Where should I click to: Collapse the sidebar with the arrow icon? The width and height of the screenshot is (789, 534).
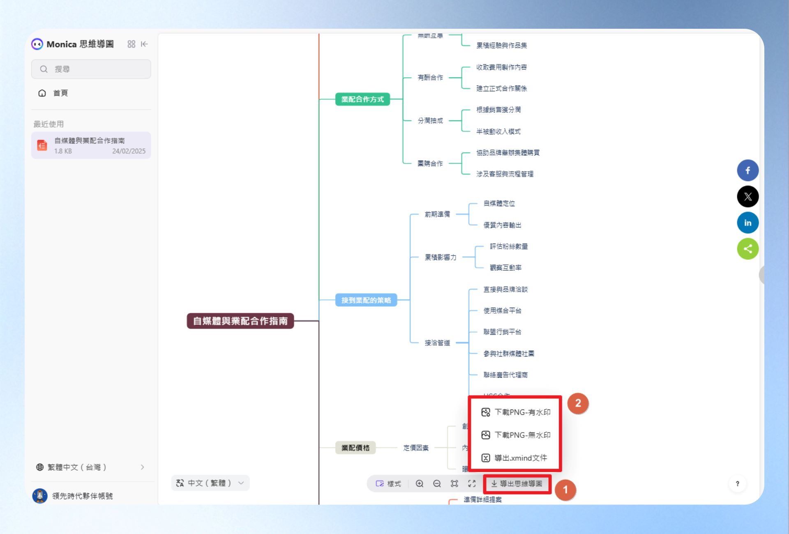coord(144,44)
